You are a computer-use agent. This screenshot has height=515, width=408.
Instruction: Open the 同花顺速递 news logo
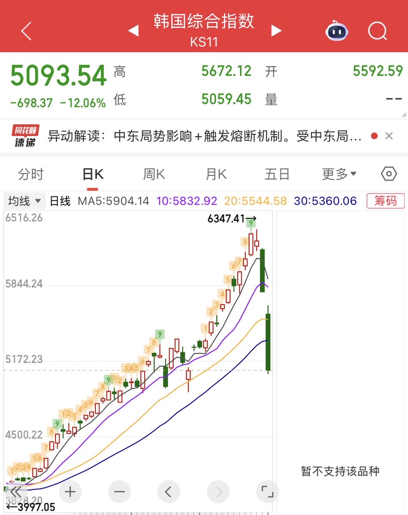point(24,137)
